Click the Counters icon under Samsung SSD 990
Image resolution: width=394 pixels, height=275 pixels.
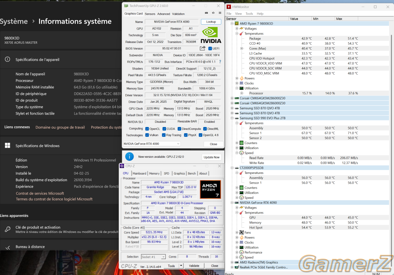[x=241, y=143]
